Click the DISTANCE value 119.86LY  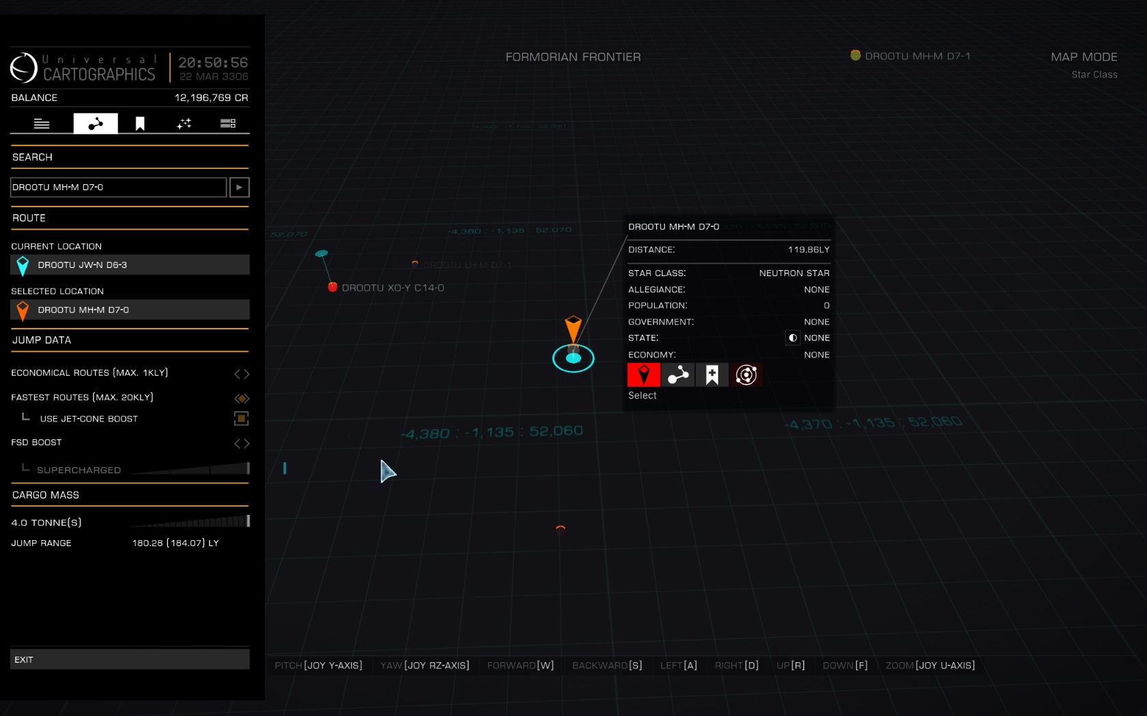(808, 250)
